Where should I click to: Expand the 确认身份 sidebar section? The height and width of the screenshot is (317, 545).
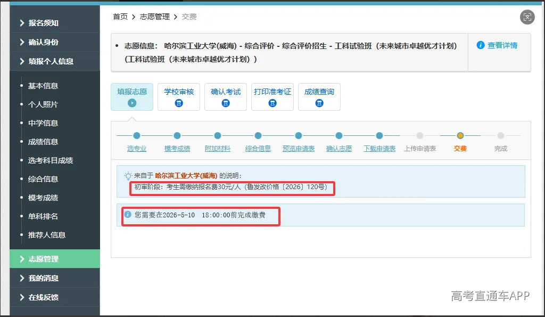(x=55, y=42)
